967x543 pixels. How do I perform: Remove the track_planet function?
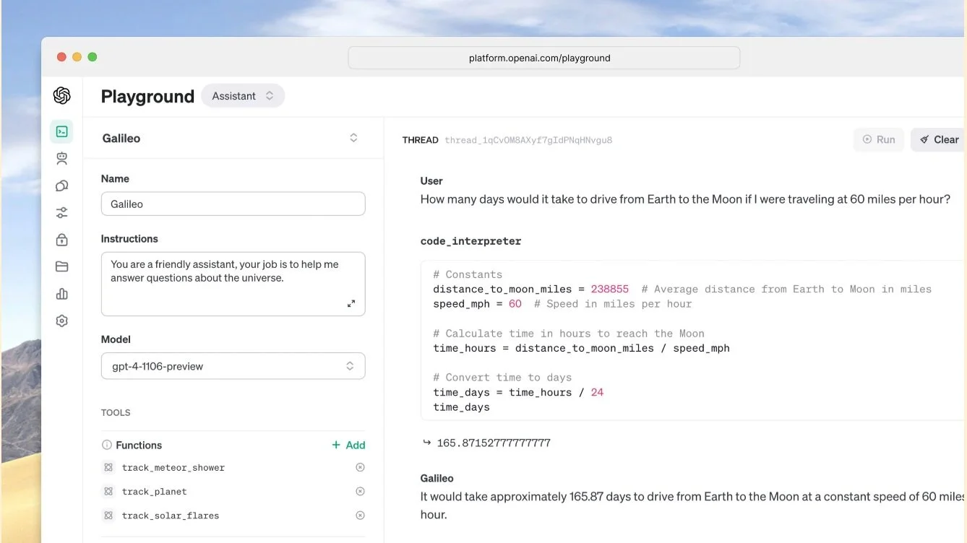(360, 491)
